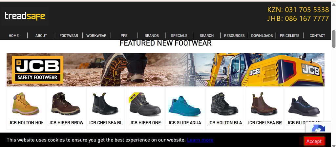Open the JCB Holton Honey boot thumbnail
This screenshot has width=336, height=147.
26,104
